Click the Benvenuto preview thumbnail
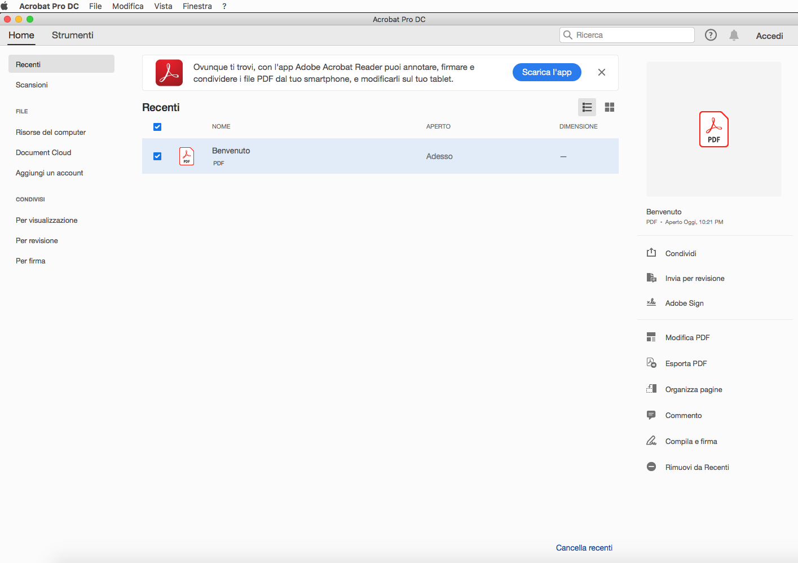The image size is (798, 563). 713,129
